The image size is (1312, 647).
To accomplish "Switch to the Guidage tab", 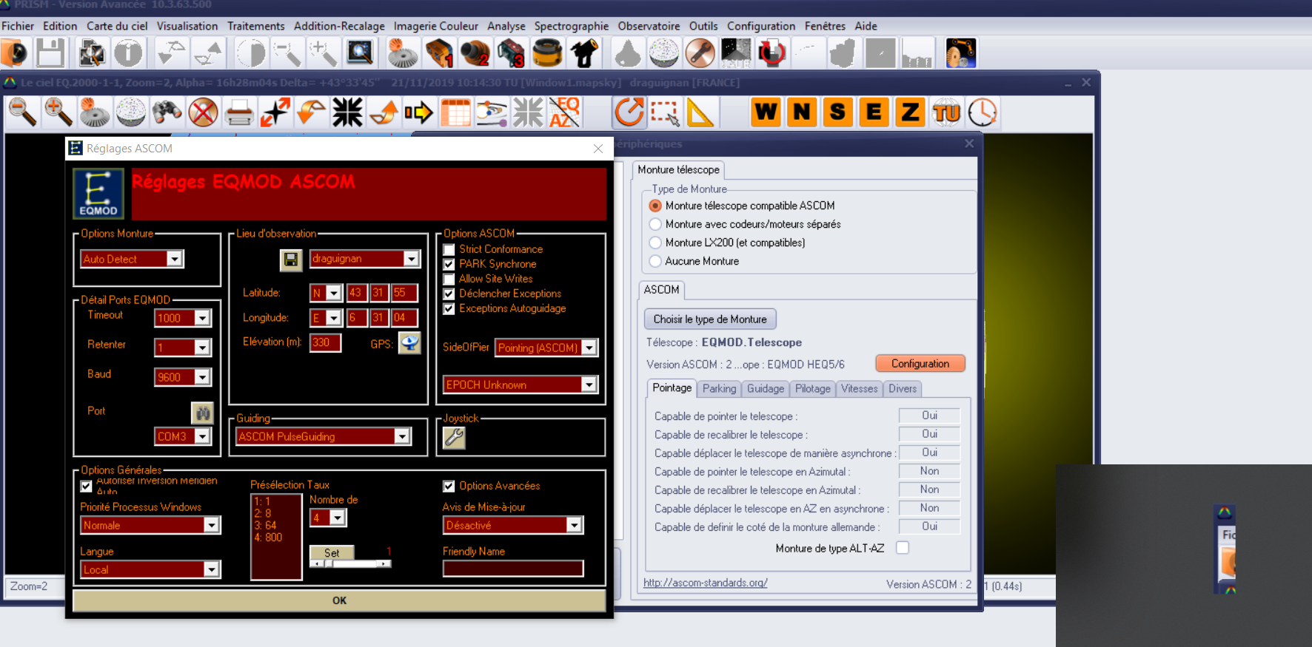I will click(x=765, y=389).
